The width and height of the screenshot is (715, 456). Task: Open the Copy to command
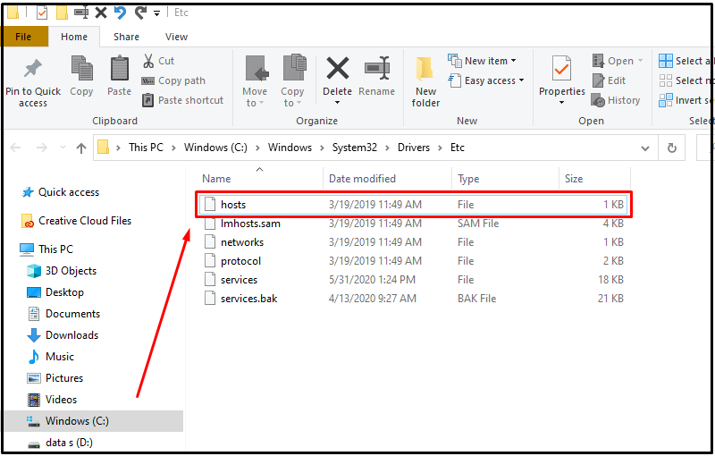coord(293,80)
